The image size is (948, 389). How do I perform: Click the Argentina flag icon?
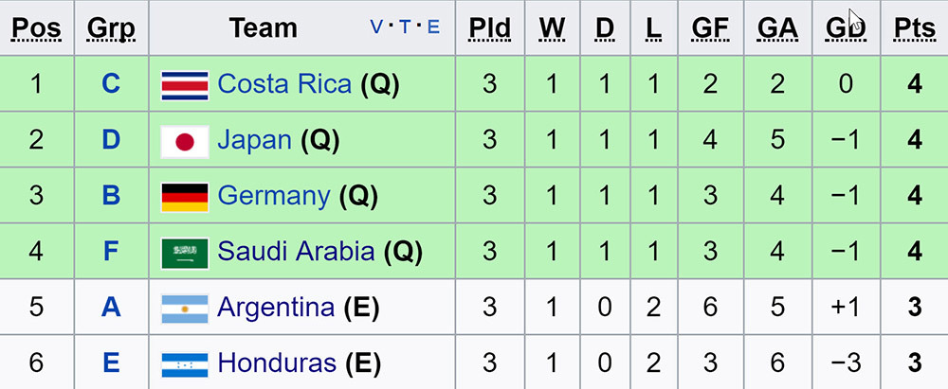185,309
